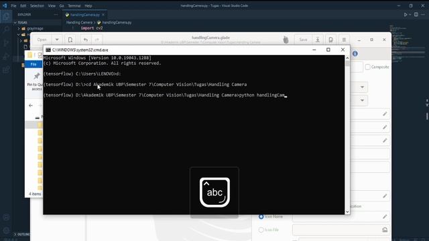The height and width of the screenshot is (241, 429).
Task: Open the Explorer panel ellipsis menu in VS Code
Action: pyautogui.click(x=56, y=15)
